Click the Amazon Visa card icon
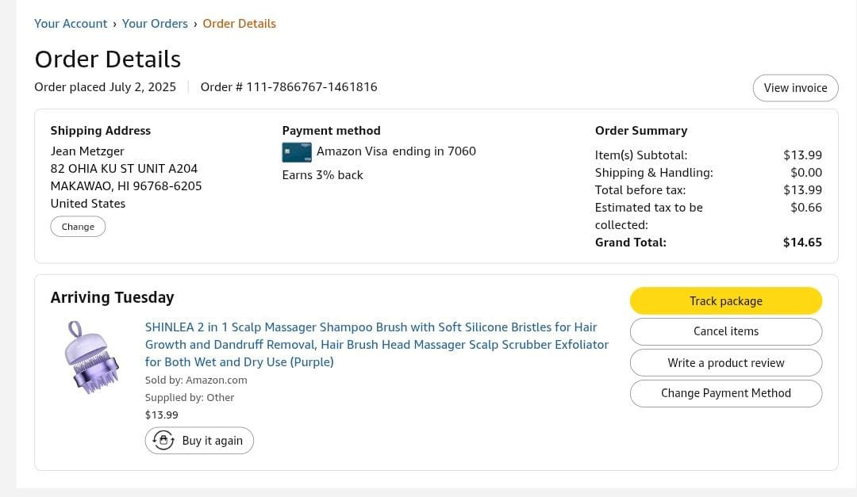 [297, 152]
